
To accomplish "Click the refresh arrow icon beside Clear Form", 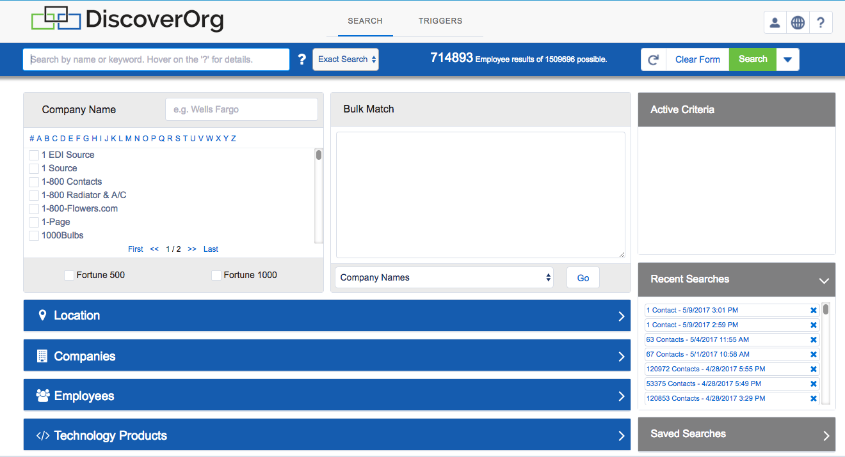I will (654, 59).
